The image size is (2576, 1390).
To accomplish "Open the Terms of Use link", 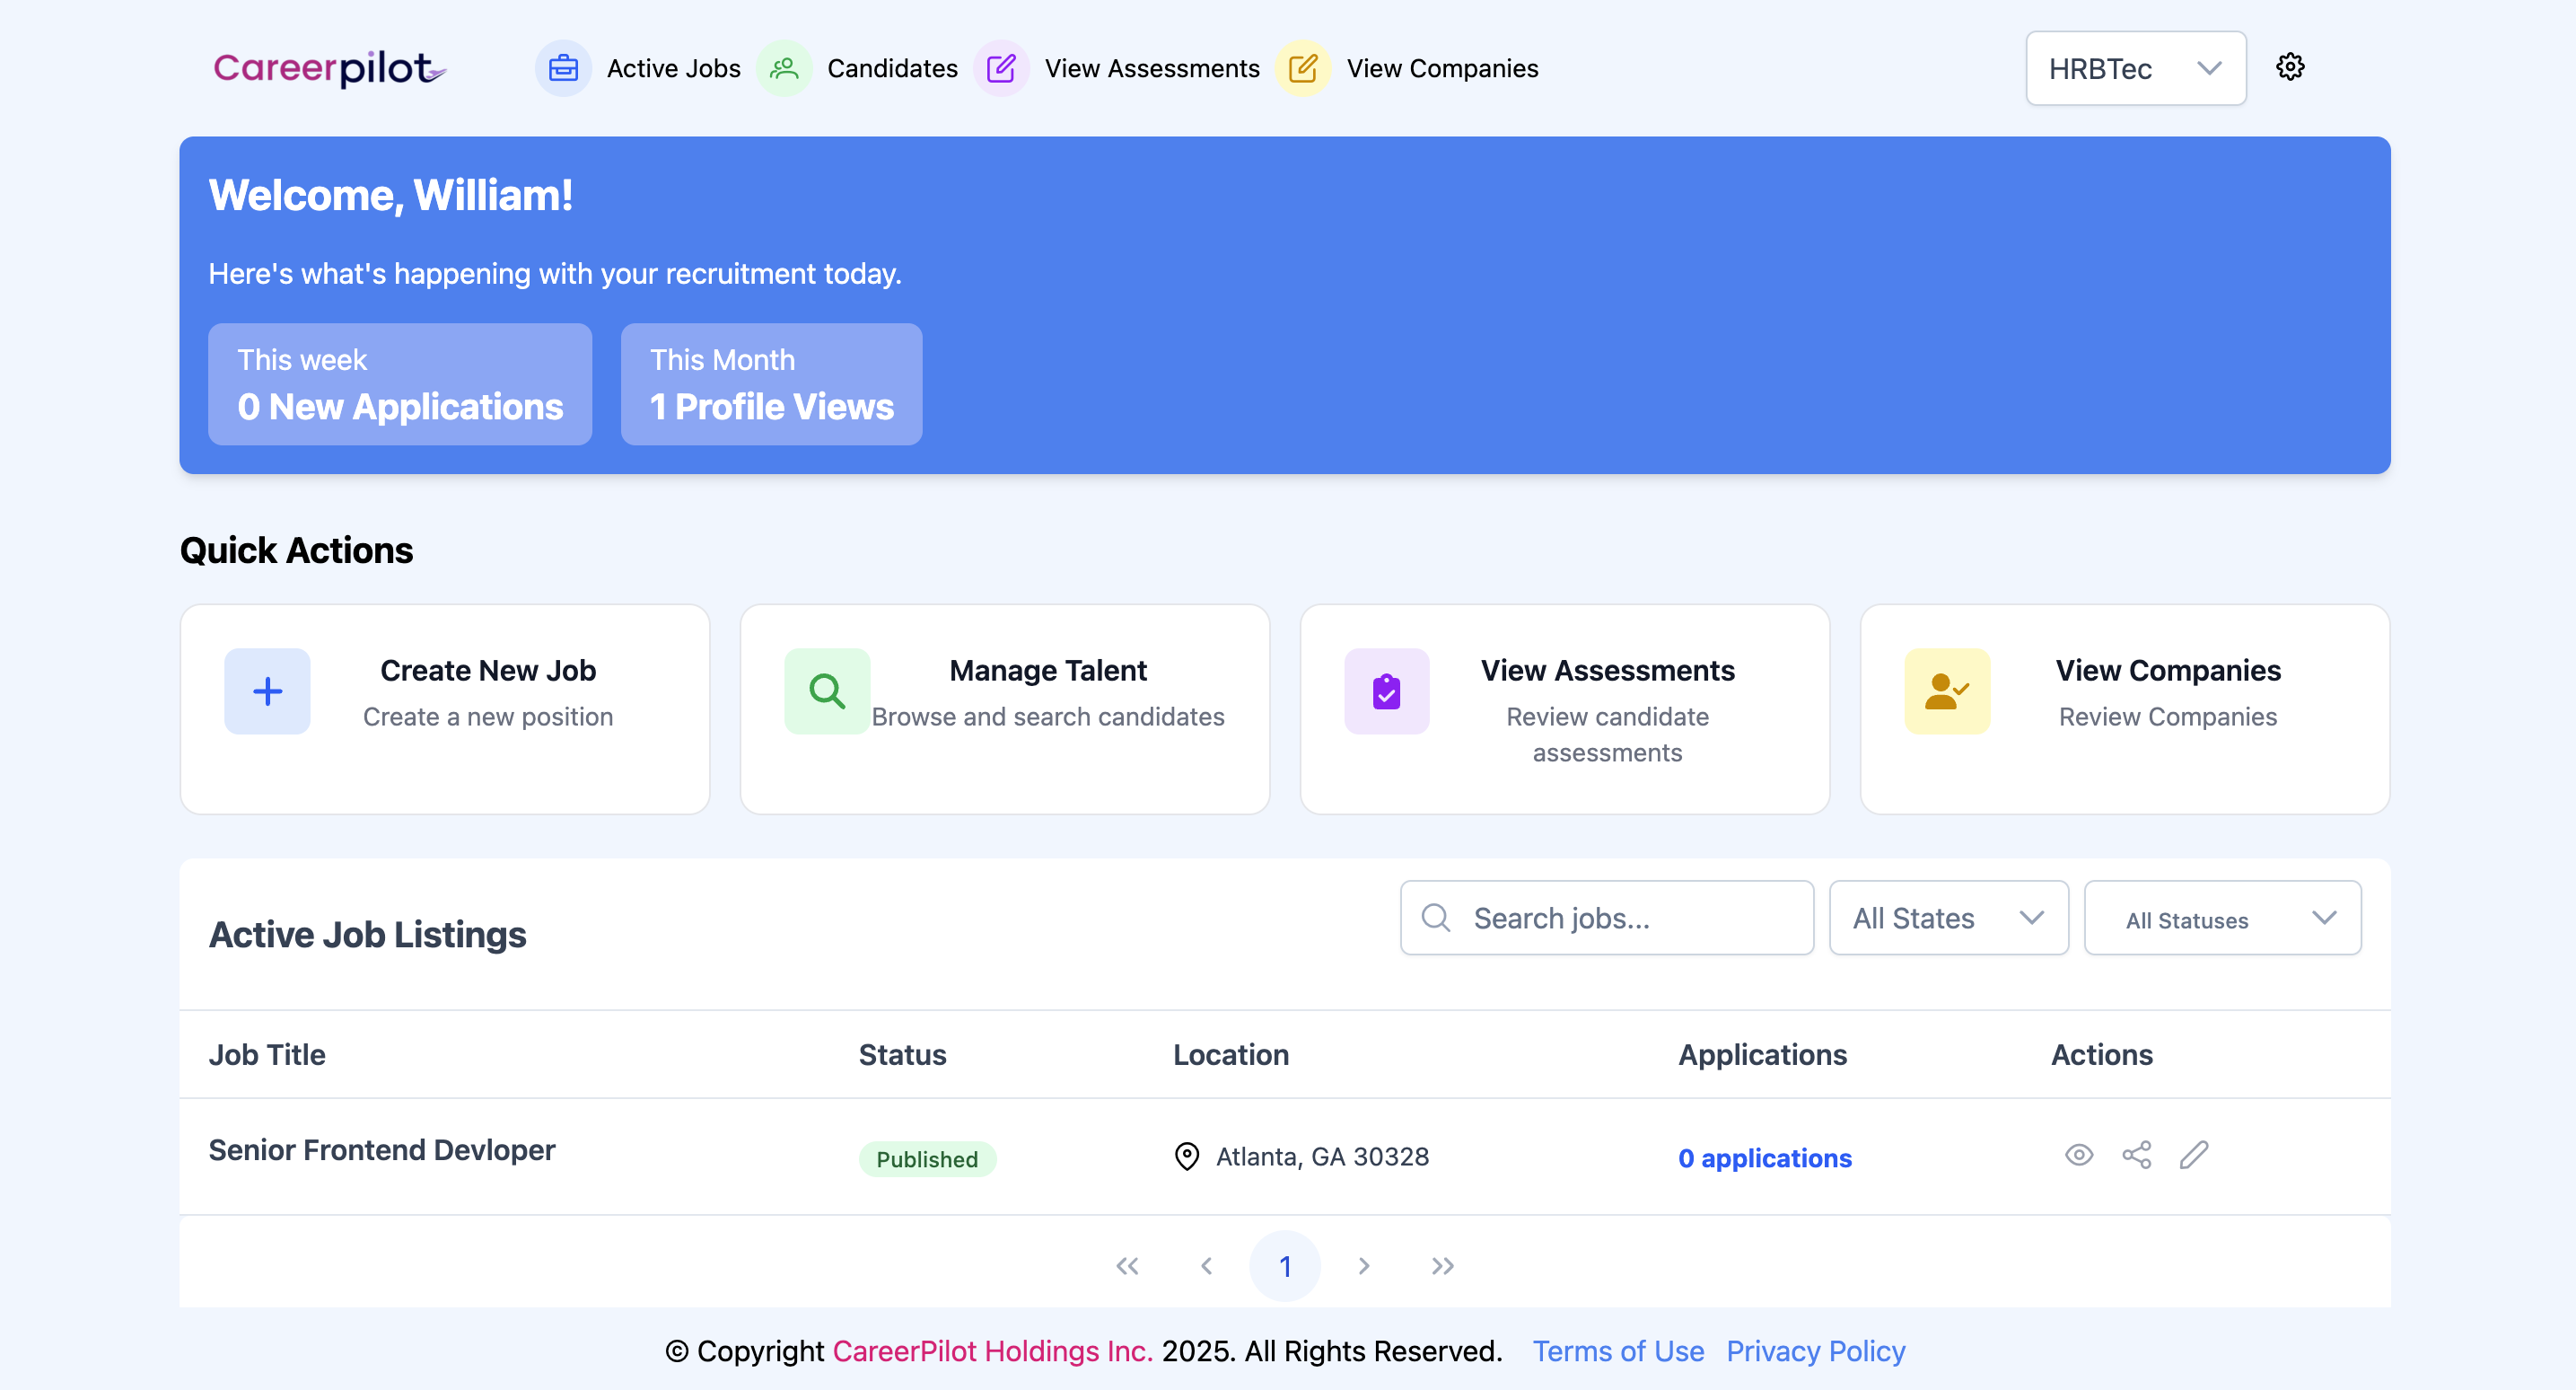I will point(1617,1351).
